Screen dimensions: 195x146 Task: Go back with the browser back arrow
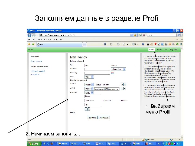click(30, 35)
